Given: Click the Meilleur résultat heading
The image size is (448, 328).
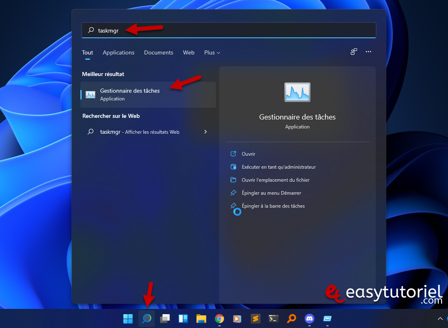Looking at the screenshot, I should (x=103, y=74).
